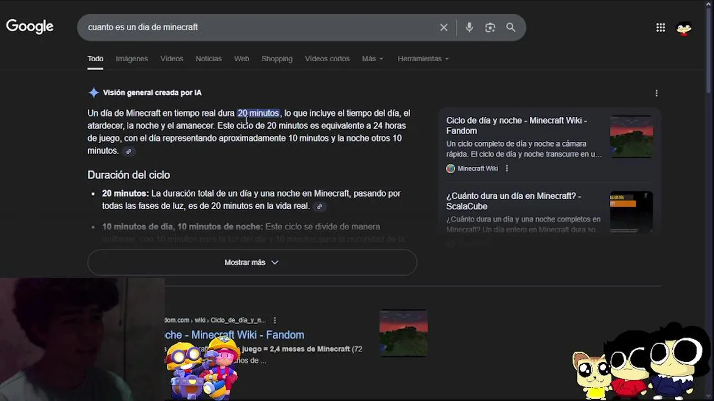Click Visión general creada por IA label
Viewport: 714px width, 401px height.
[152, 93]
